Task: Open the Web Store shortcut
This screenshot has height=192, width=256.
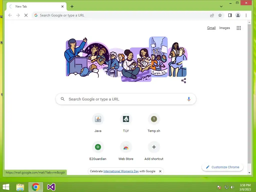Action: [126, 151]
